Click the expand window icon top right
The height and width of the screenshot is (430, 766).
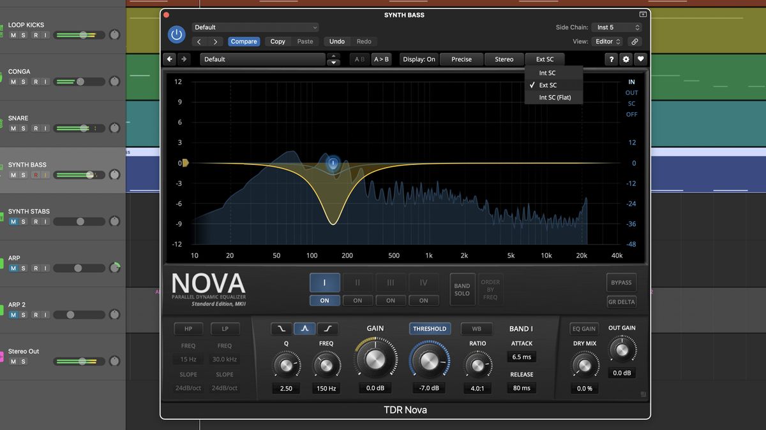point(643,14)
